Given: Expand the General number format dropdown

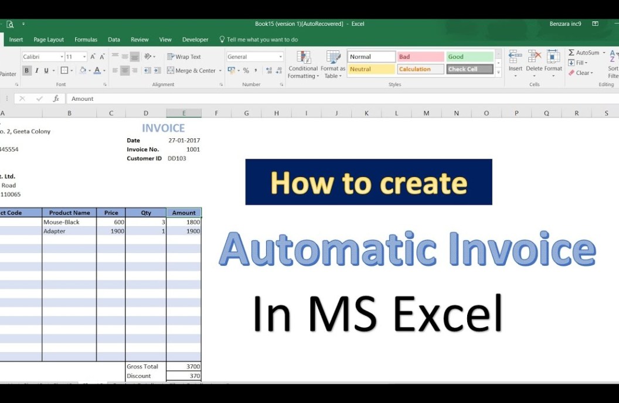Looking at the screenshot, I should (280, 57).
